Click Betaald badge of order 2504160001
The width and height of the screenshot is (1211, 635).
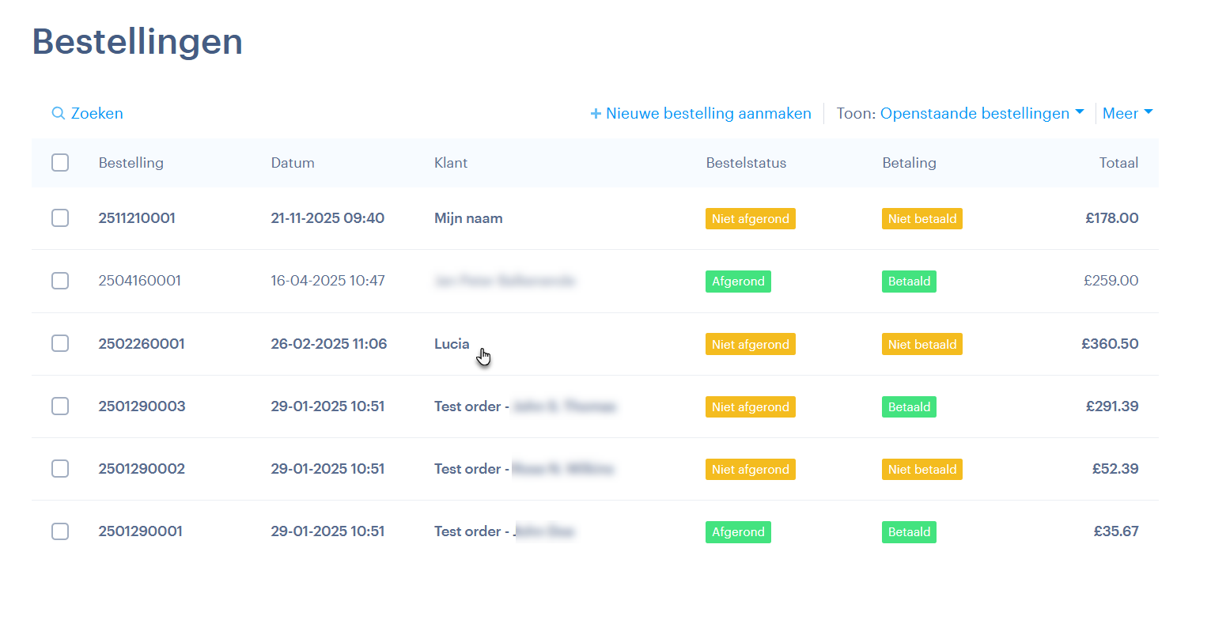(909, 282)
